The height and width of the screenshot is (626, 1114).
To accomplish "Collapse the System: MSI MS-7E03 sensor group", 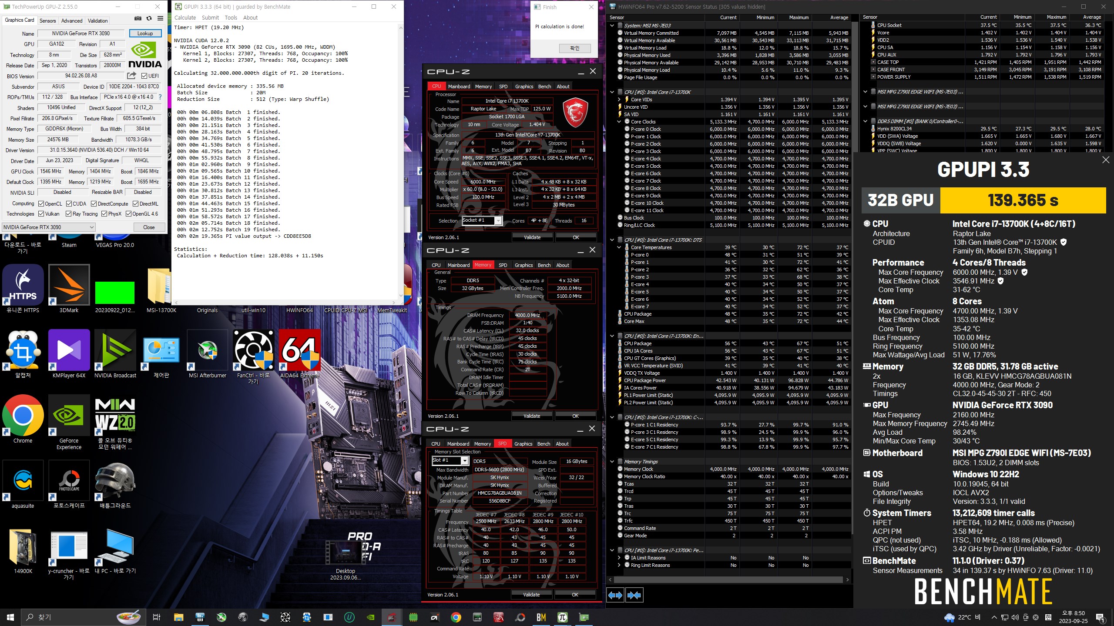I will click(612, 26).
